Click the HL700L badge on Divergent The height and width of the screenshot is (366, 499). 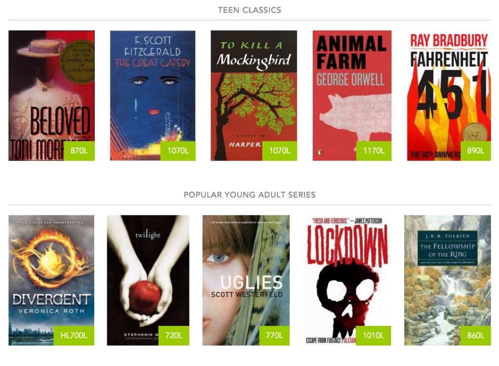click(x=74, y=336)
